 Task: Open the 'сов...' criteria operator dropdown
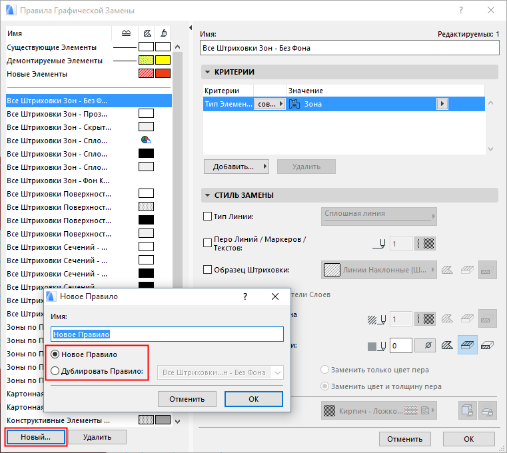270,104
